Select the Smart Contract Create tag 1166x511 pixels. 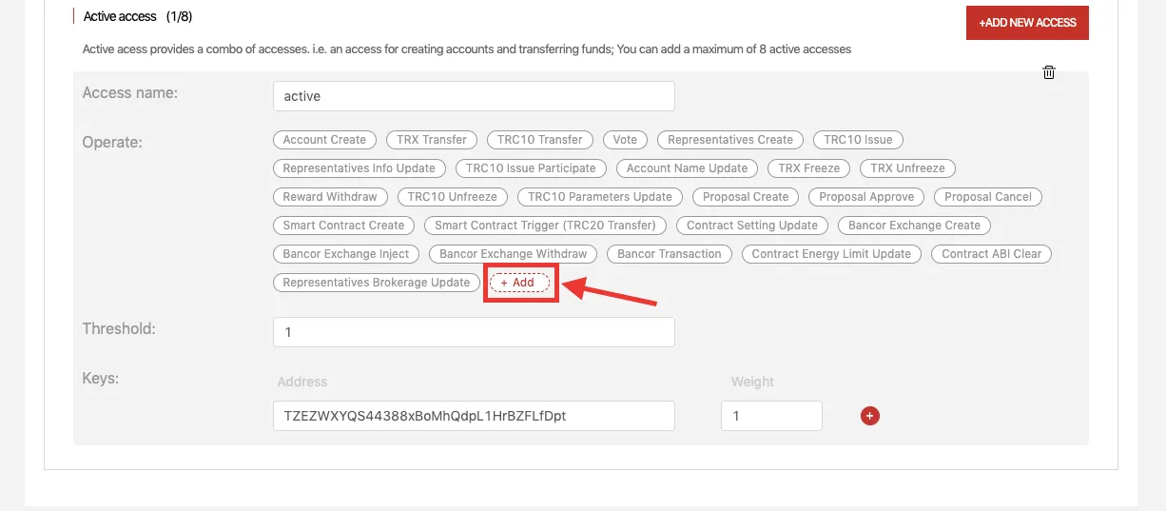point(343,226)
